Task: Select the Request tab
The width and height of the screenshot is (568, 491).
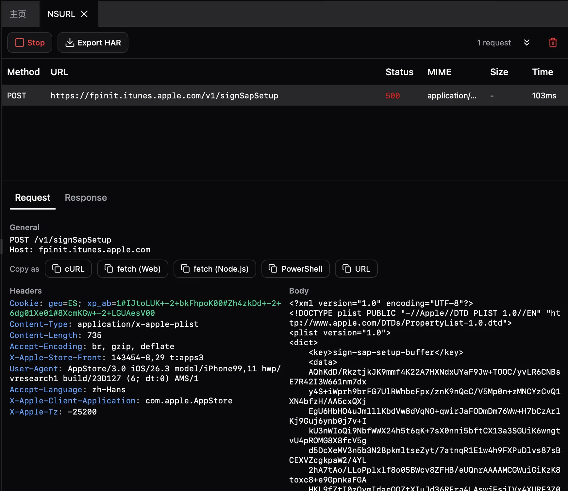Action: (32, 197)
